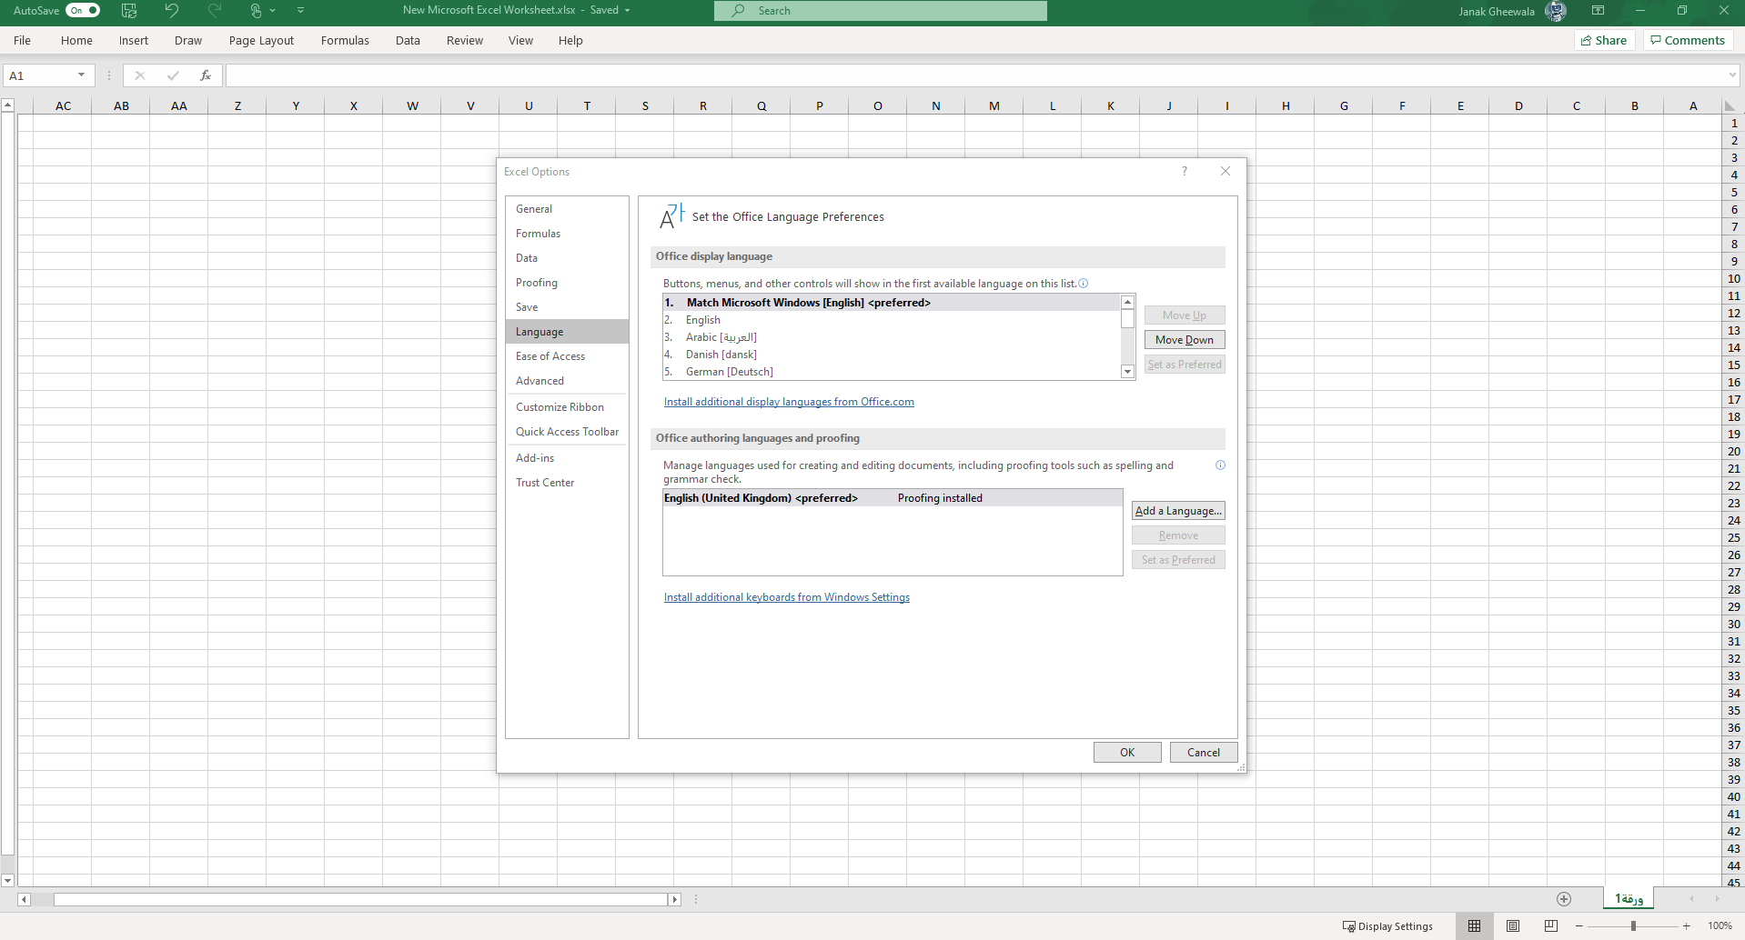1745x940 pixels.
Task: Click the Redo icon
Action: [x=213, y=10]
